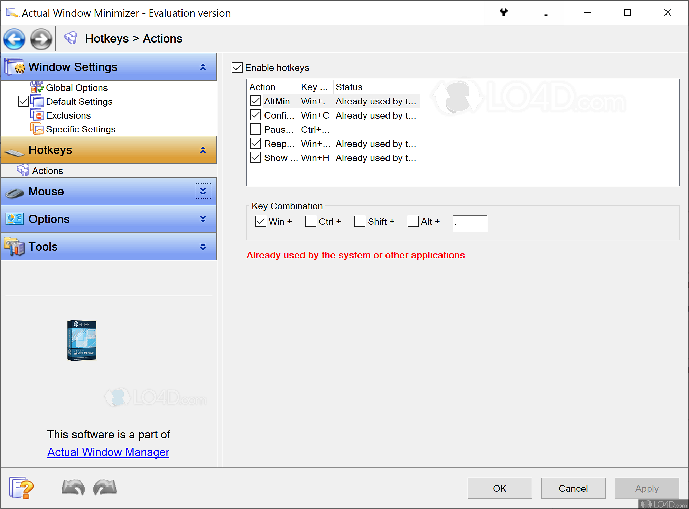This screenshot has height=509, width=689.
Task: Click the Status column header
Action: [349, 87]
